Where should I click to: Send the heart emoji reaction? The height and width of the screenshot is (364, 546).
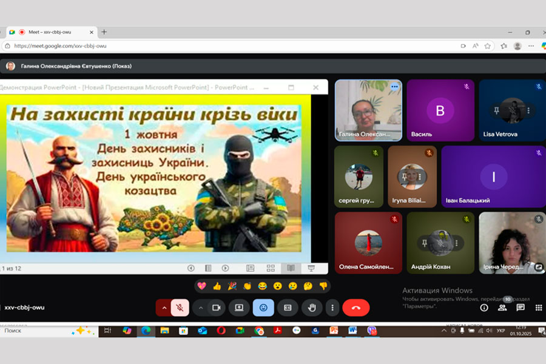pos(201,286)
